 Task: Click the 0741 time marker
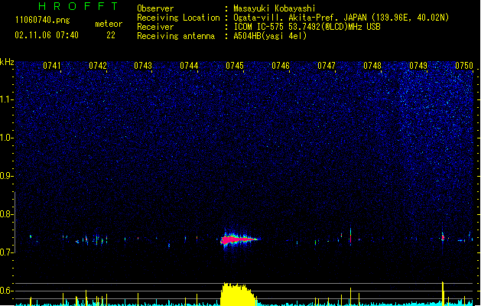click(51, 66)
